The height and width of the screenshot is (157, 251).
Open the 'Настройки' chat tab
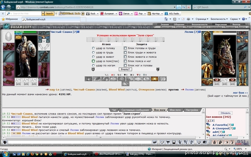tap(192, 110)
